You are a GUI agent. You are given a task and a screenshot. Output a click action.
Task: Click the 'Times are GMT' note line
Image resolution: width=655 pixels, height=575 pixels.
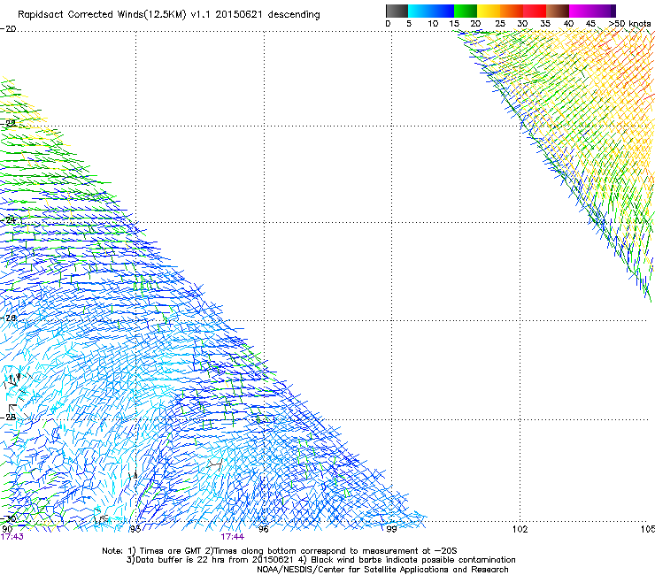pos(279,551)
